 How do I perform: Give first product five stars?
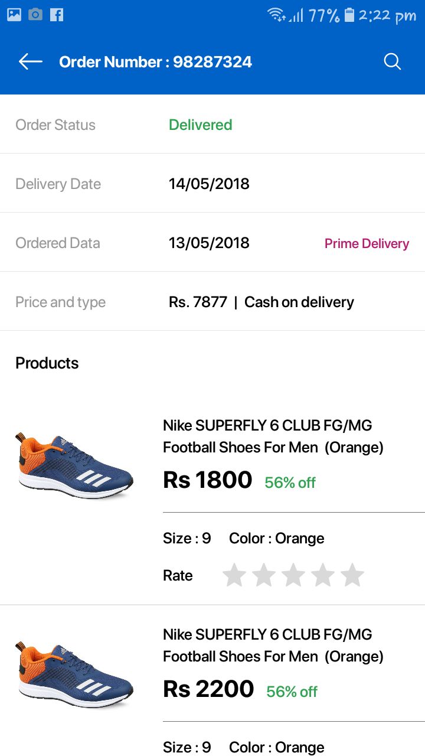(352, 575)
